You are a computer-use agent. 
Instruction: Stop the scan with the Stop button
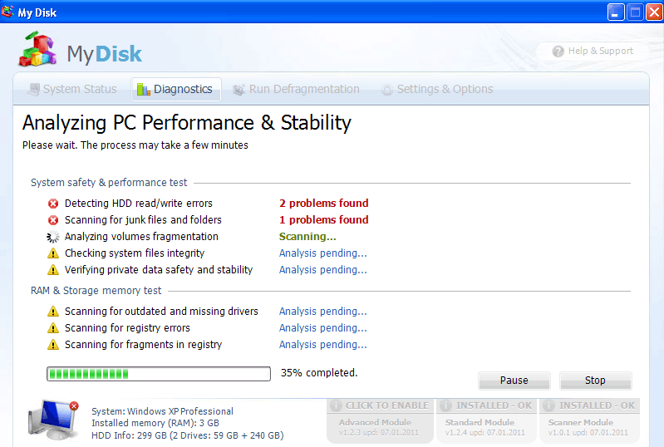tap(595, 381)
